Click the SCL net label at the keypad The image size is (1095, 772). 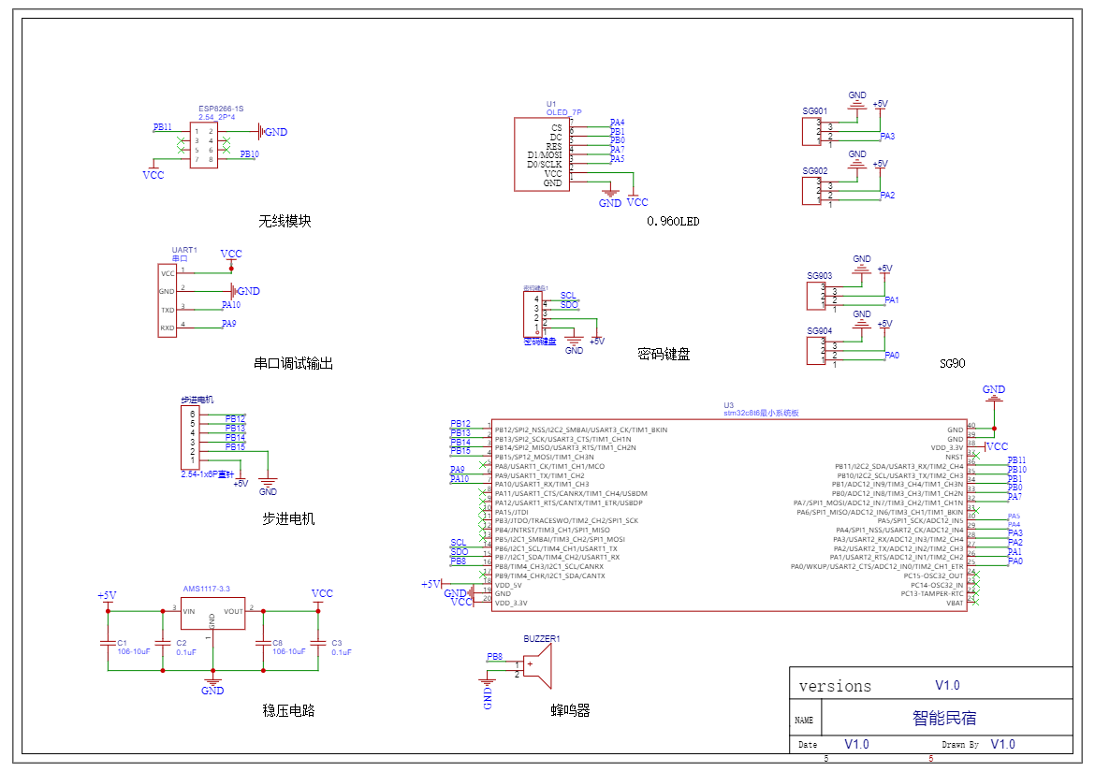(568, 296)
